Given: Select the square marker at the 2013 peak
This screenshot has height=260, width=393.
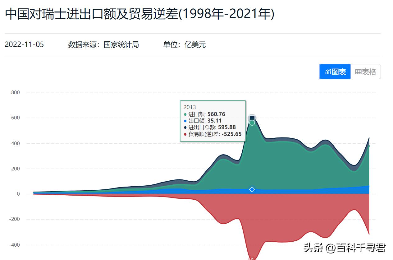Looking at the screenshot, I should (x=252, y=118).
